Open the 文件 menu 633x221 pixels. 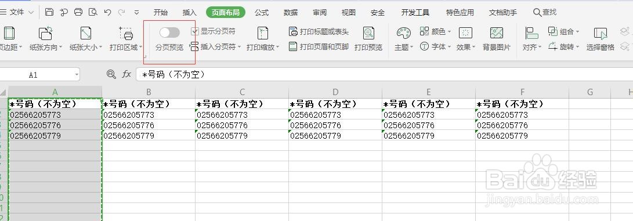[x=17, y=12]
